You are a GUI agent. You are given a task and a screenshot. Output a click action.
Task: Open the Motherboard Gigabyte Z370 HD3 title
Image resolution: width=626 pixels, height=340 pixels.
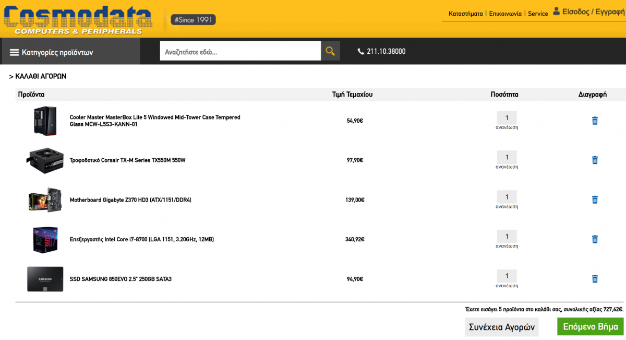pos(130,200)
